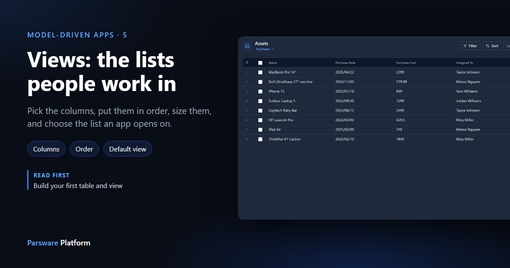Click the Assets table title
The height and width of the screenshot is (268, 510).
tap(261, 43)
